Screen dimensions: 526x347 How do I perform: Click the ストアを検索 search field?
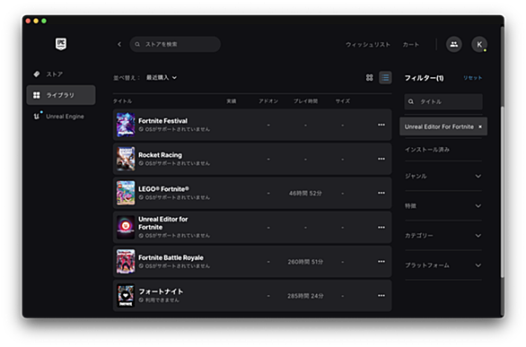pyautogui.click(x=175, y=44)
